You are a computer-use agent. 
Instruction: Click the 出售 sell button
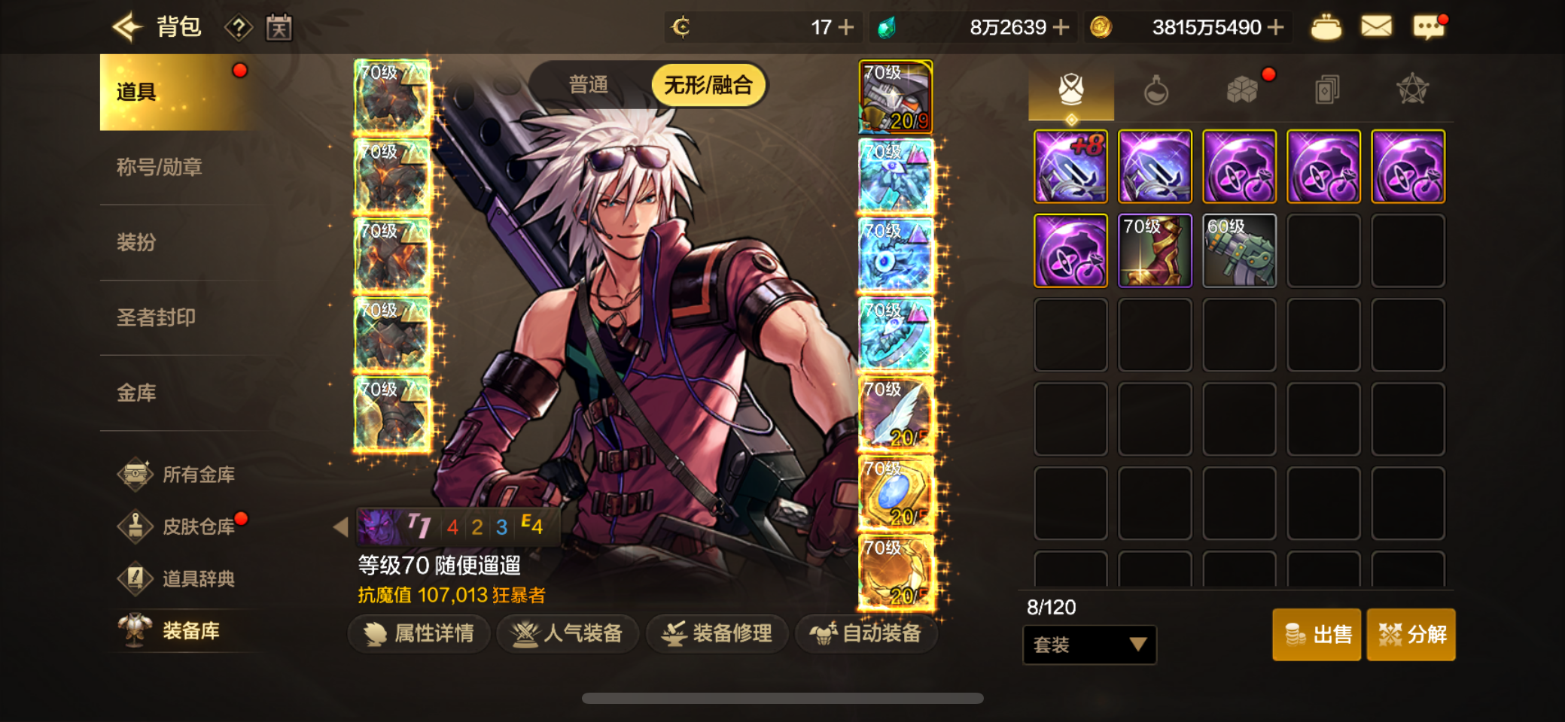[x=1316, y=635]
